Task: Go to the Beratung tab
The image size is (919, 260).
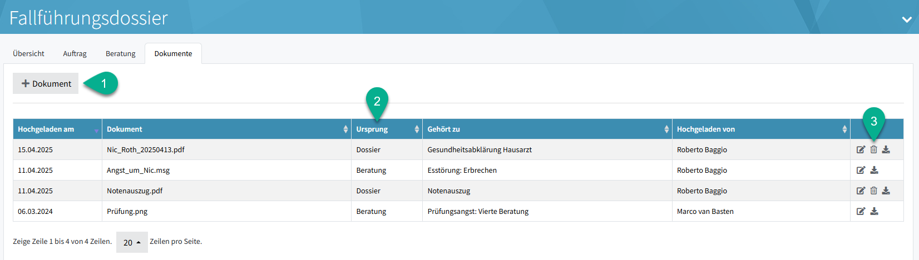Action: tap(121, 53)
